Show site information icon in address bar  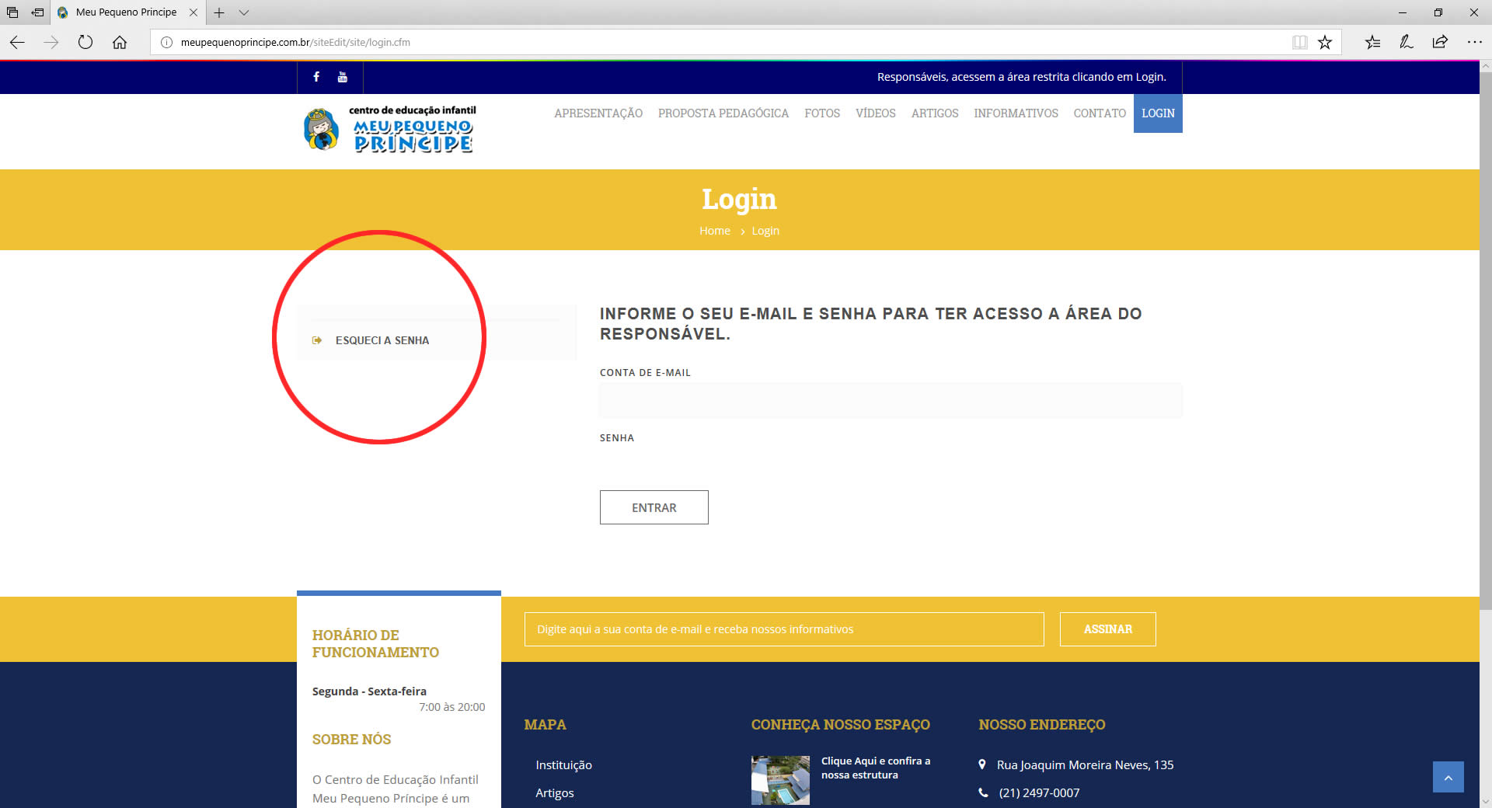[166, 43]
